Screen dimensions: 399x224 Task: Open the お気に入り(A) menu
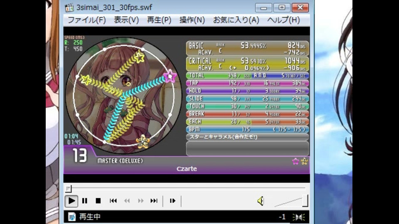pyautogui.click(x=236, y=20)
